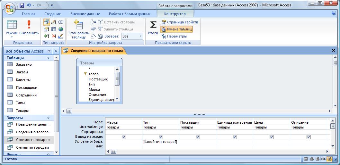Uncheck Вывод на экран for Описание

click(x=309, y=137)
